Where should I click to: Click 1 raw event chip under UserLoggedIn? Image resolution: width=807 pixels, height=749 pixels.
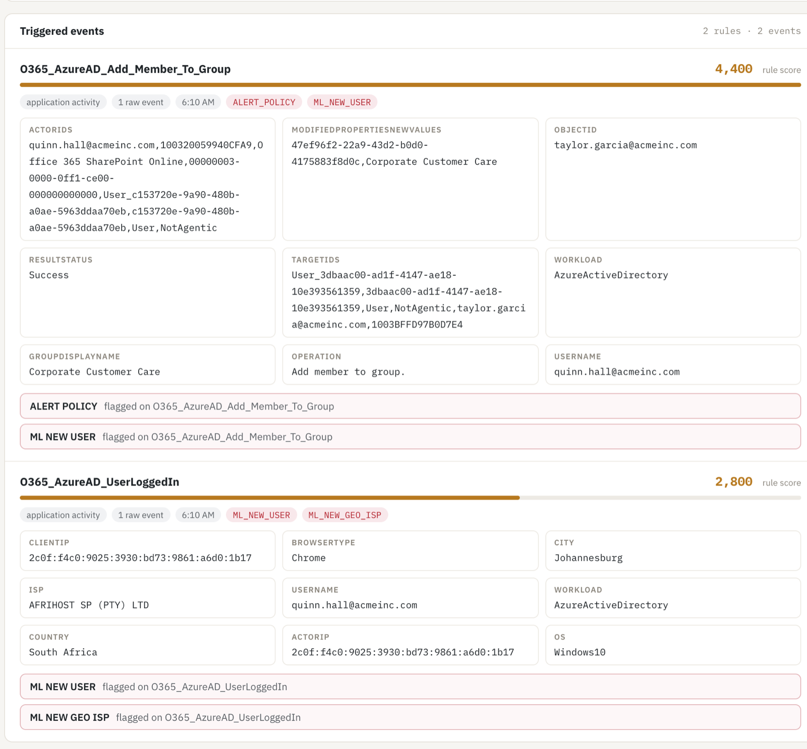tap(141, 515)
